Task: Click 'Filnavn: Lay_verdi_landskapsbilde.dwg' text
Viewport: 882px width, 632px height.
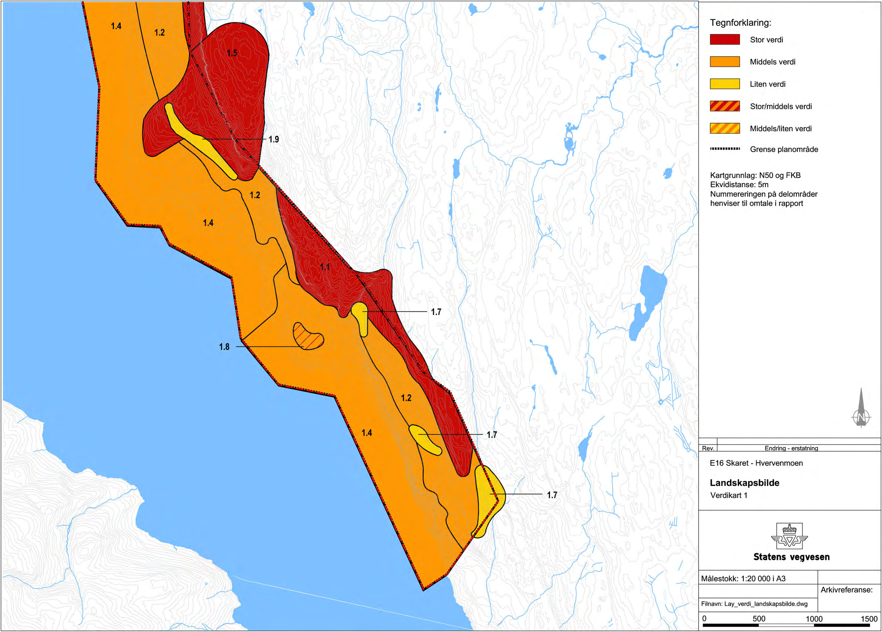Action: 754,604
